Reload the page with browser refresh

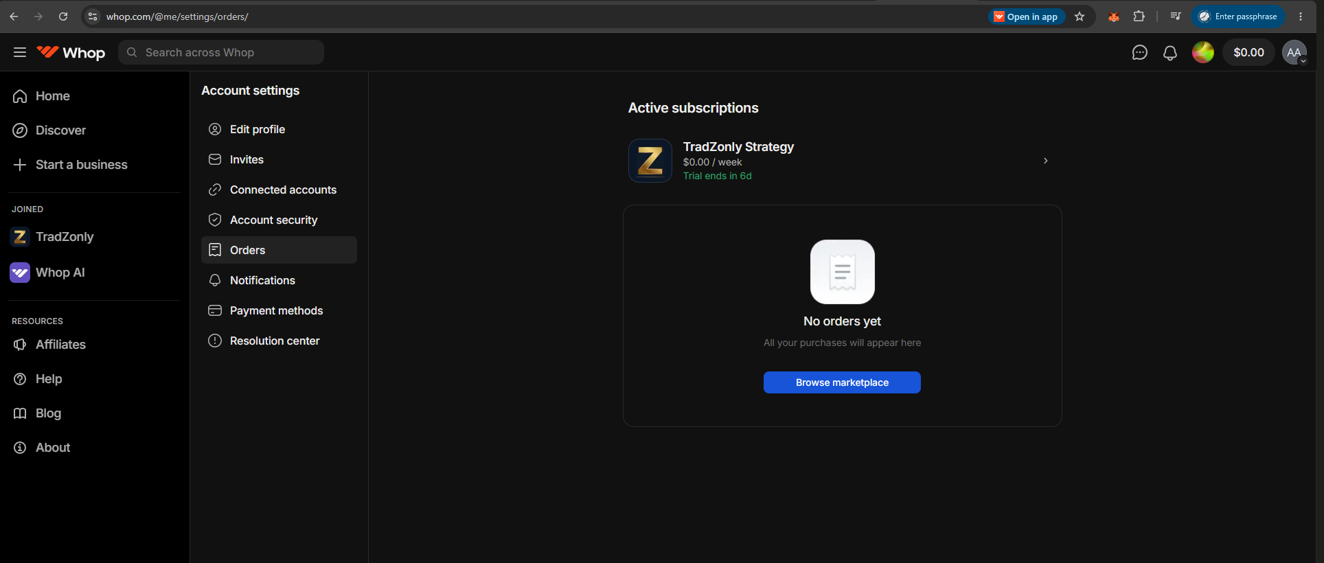(63, 16)
